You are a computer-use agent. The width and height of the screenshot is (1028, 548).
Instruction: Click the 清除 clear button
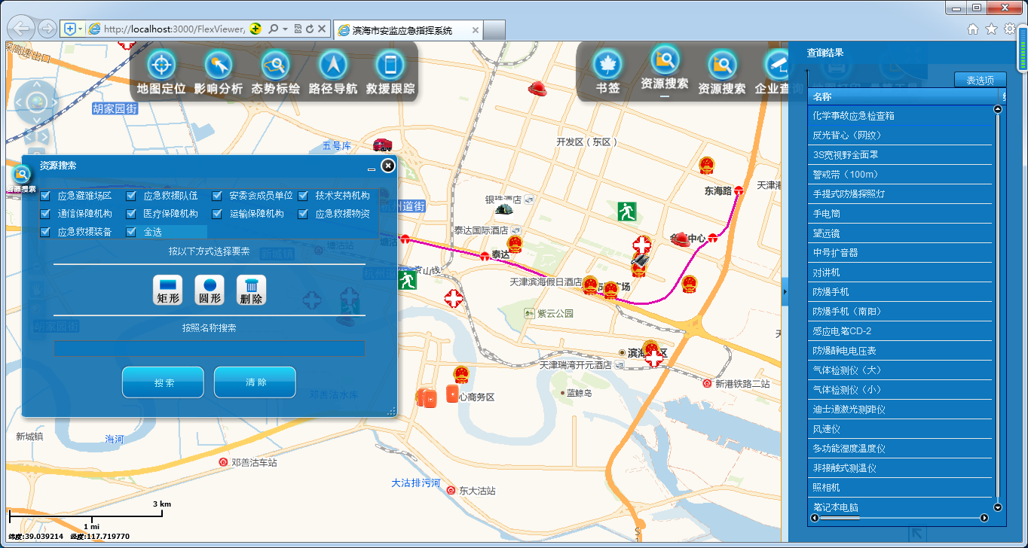point(255,382)
